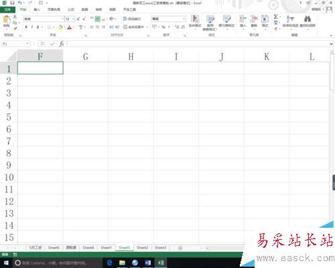Viewport: 335px width, 268px height.
Task: Click the Clear eraser icon
Action: point(276,29)
